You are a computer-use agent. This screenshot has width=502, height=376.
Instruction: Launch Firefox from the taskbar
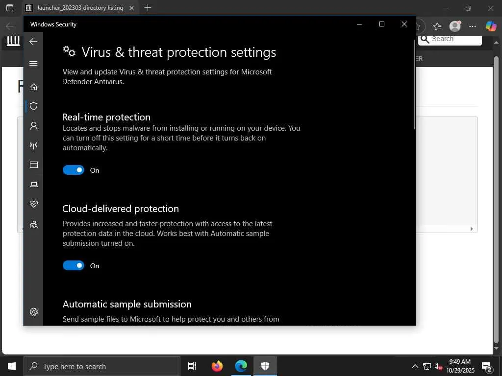[x=217, y=366]
